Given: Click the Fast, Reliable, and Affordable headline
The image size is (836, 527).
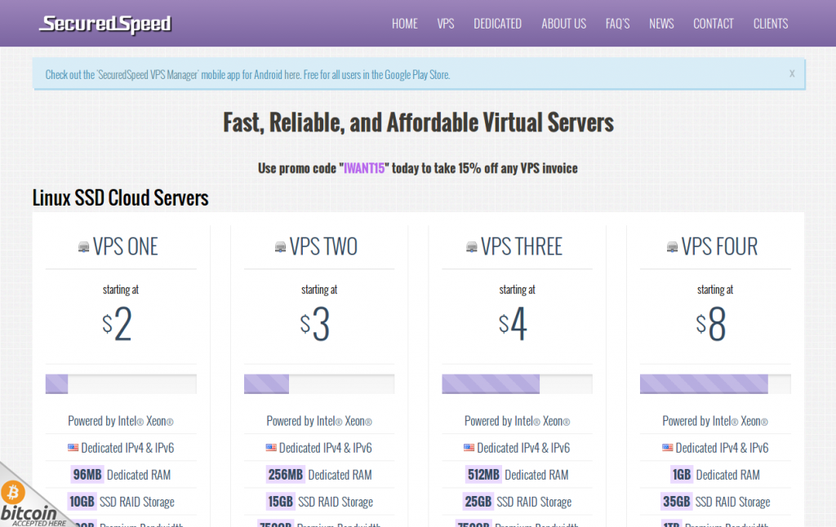Looking at the screenshot, I should coord(419,122).
